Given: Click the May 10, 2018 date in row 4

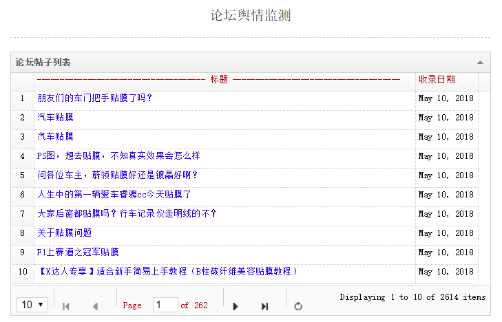Looking at the screenshot, I should click(x=446, y=156).
